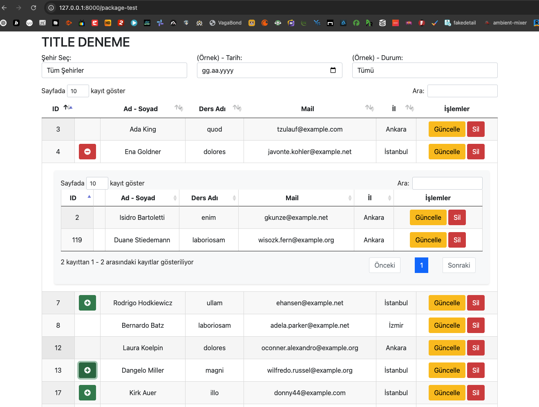Sort main table by Mail column
Screen dimensions: 539x407
pos(307,109)
